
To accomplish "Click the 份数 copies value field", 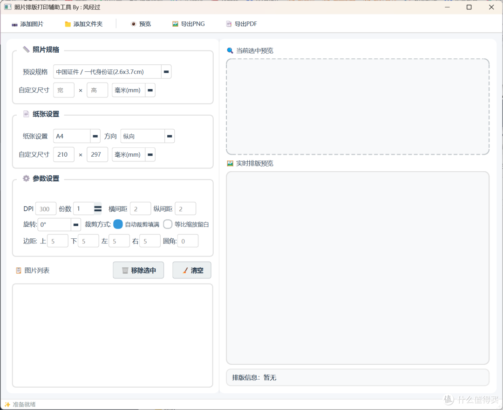I will [84, 209].
